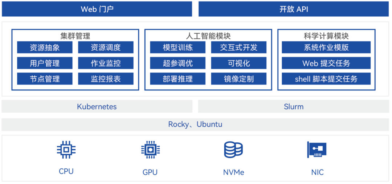Click the 可视化 block
Image resolution: width=392 pixels, height=184 pixels.
(239, 63)
